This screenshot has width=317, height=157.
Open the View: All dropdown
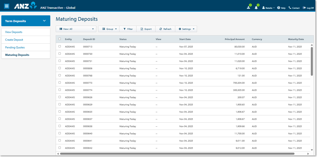pyautogui.click(x=76, y=29)
